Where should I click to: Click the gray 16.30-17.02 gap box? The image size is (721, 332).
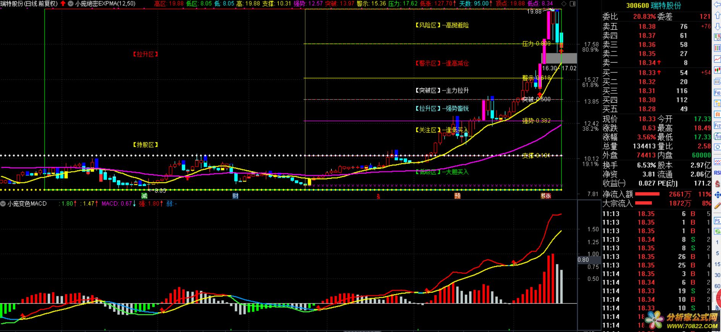click(559, 58)
